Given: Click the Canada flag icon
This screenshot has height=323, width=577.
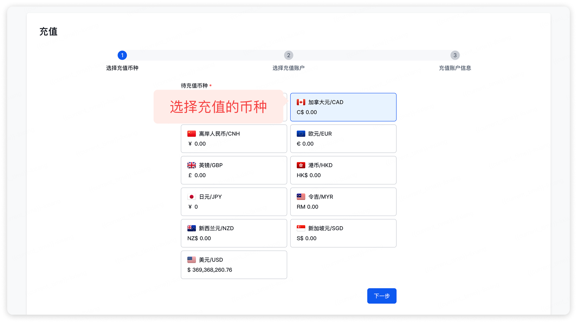Looking at the screenshot, I should point(301,102).
